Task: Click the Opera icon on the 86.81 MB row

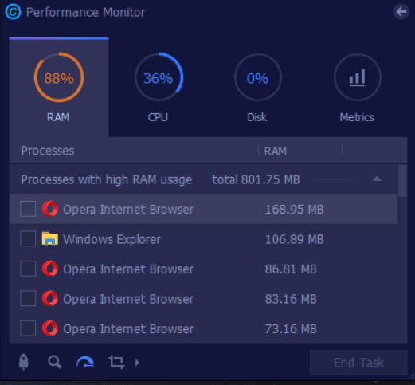Action: [50, 269]
